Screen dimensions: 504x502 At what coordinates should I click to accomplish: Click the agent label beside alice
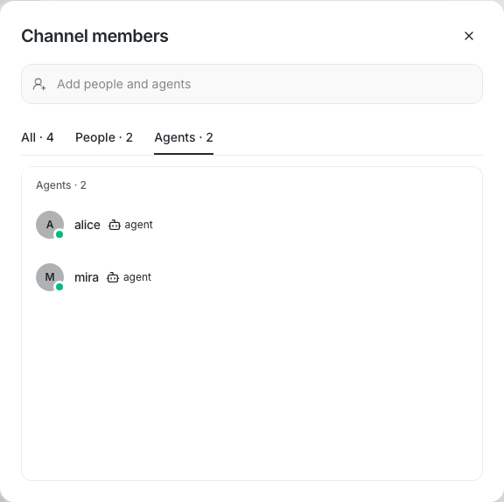coord(138,225)
